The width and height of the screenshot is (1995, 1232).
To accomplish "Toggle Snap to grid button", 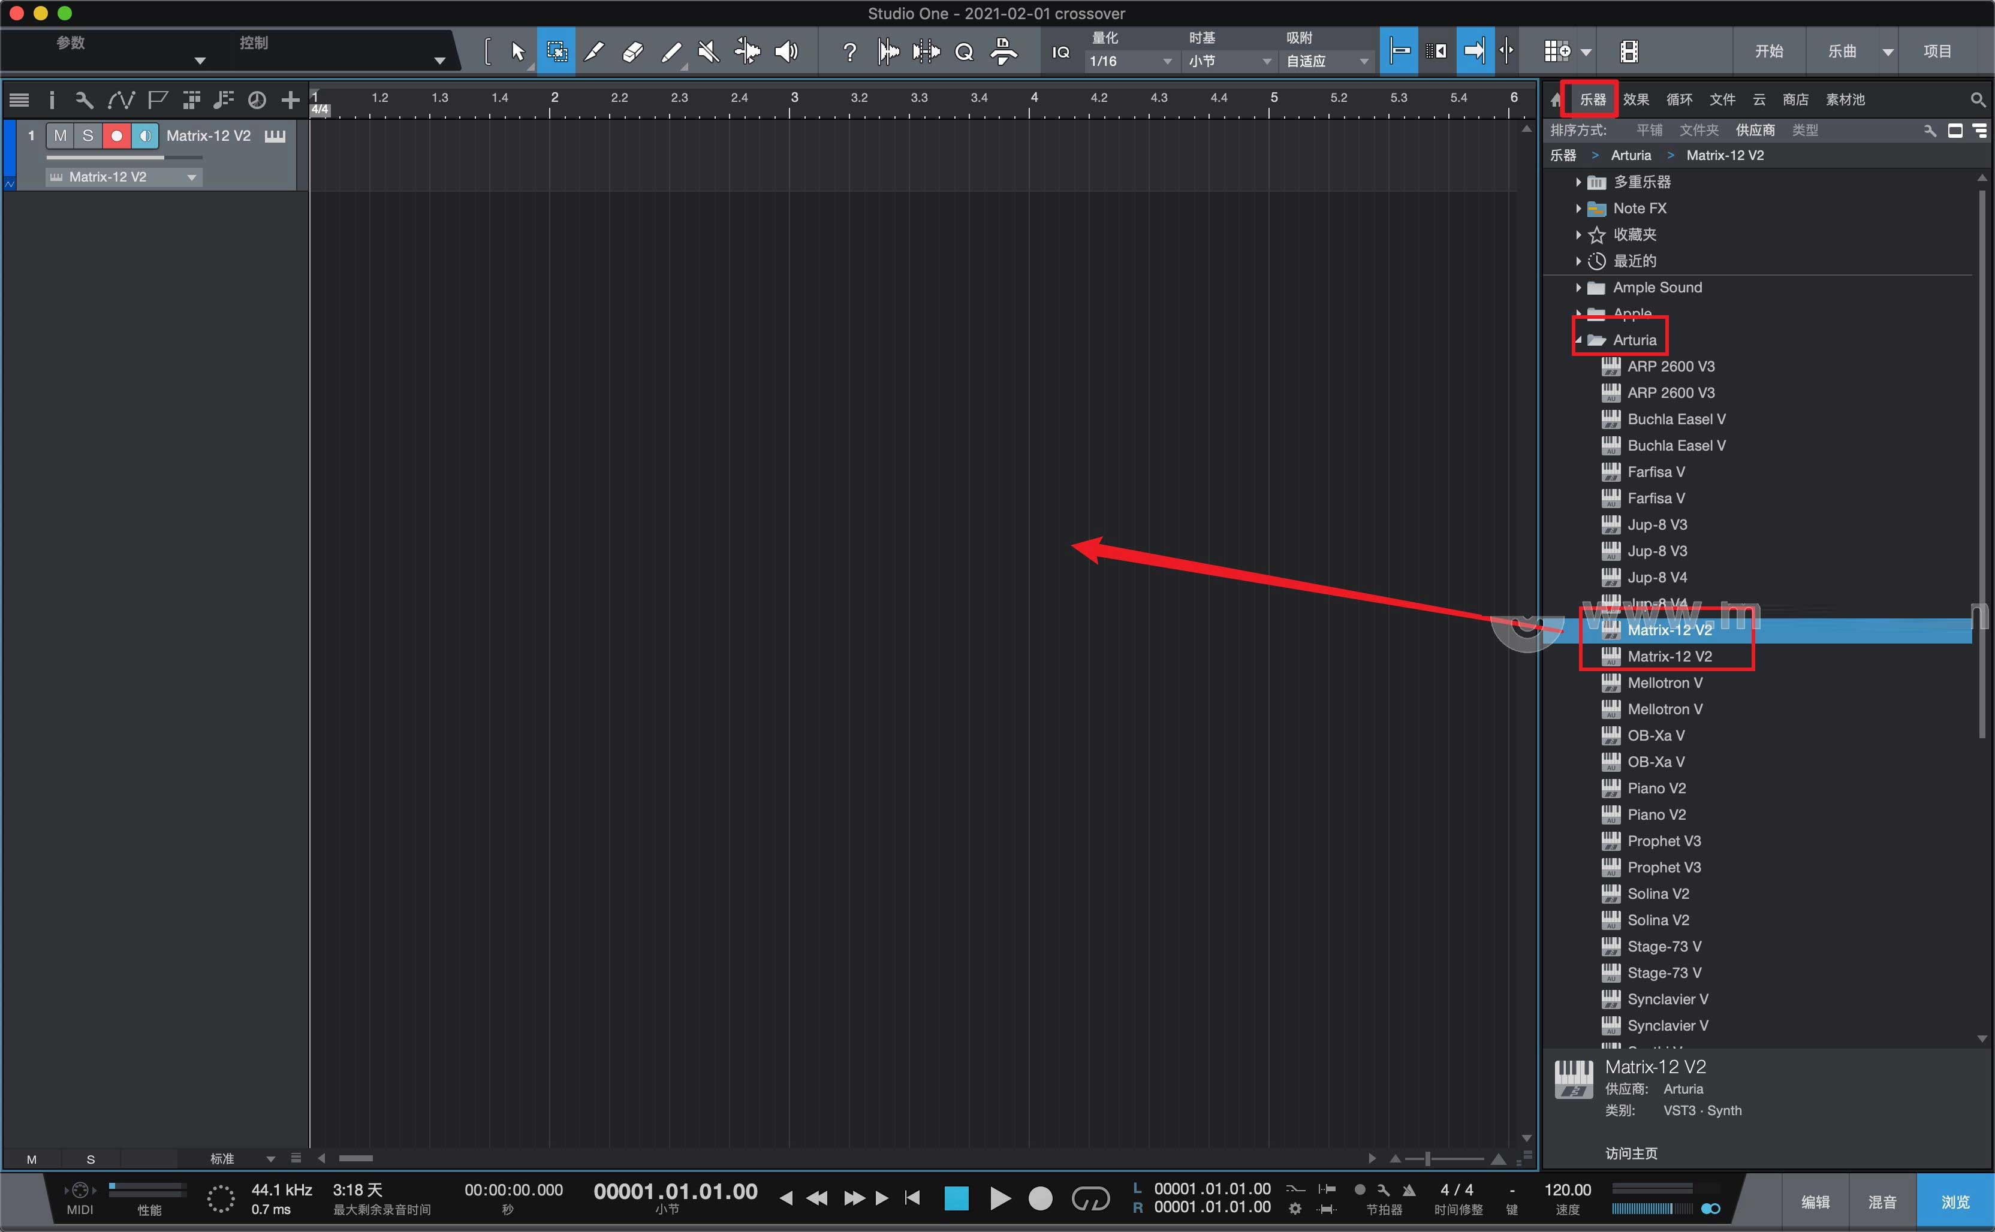I will pos(1399,52).
